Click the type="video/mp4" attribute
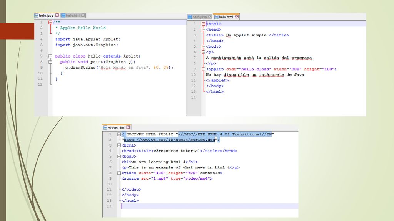The image size is (394, 221). (190, 178)
